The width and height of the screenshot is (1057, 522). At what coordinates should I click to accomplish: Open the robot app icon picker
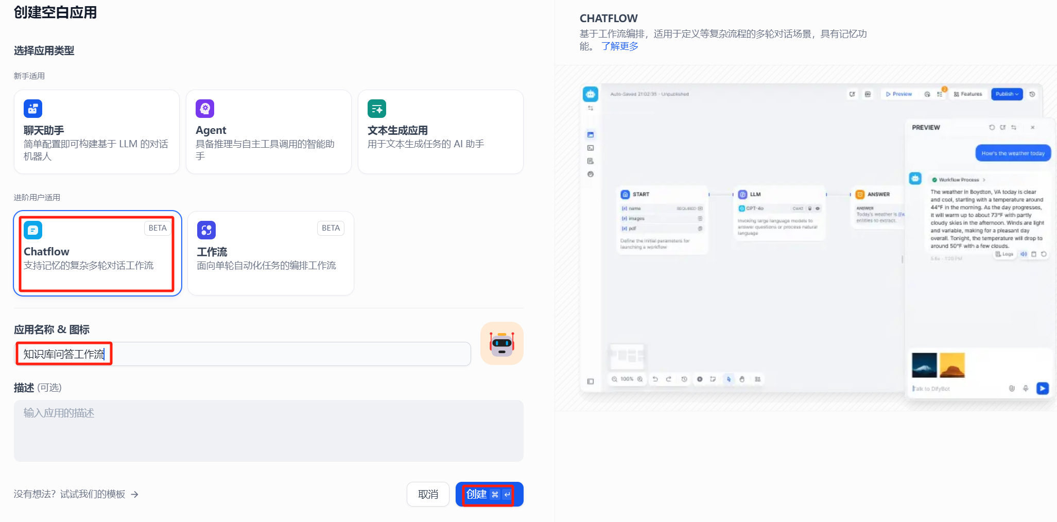[x=502, y=343]
